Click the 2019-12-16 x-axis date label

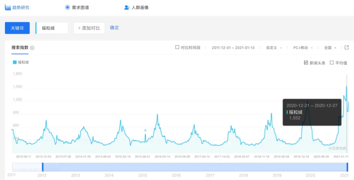coord(302,156)
